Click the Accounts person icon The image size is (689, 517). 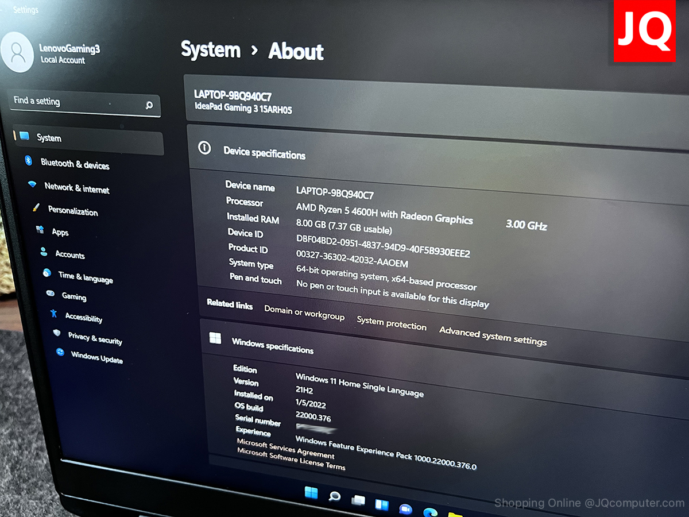pyautogui.click(x=44, y=252)
